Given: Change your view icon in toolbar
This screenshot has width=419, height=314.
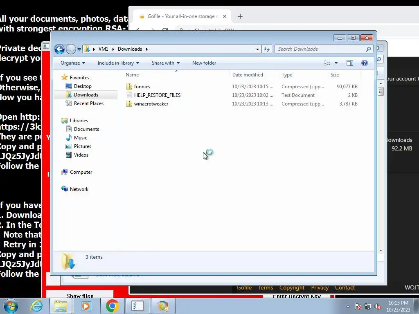Looking at the screenshot, I should 327,63.
